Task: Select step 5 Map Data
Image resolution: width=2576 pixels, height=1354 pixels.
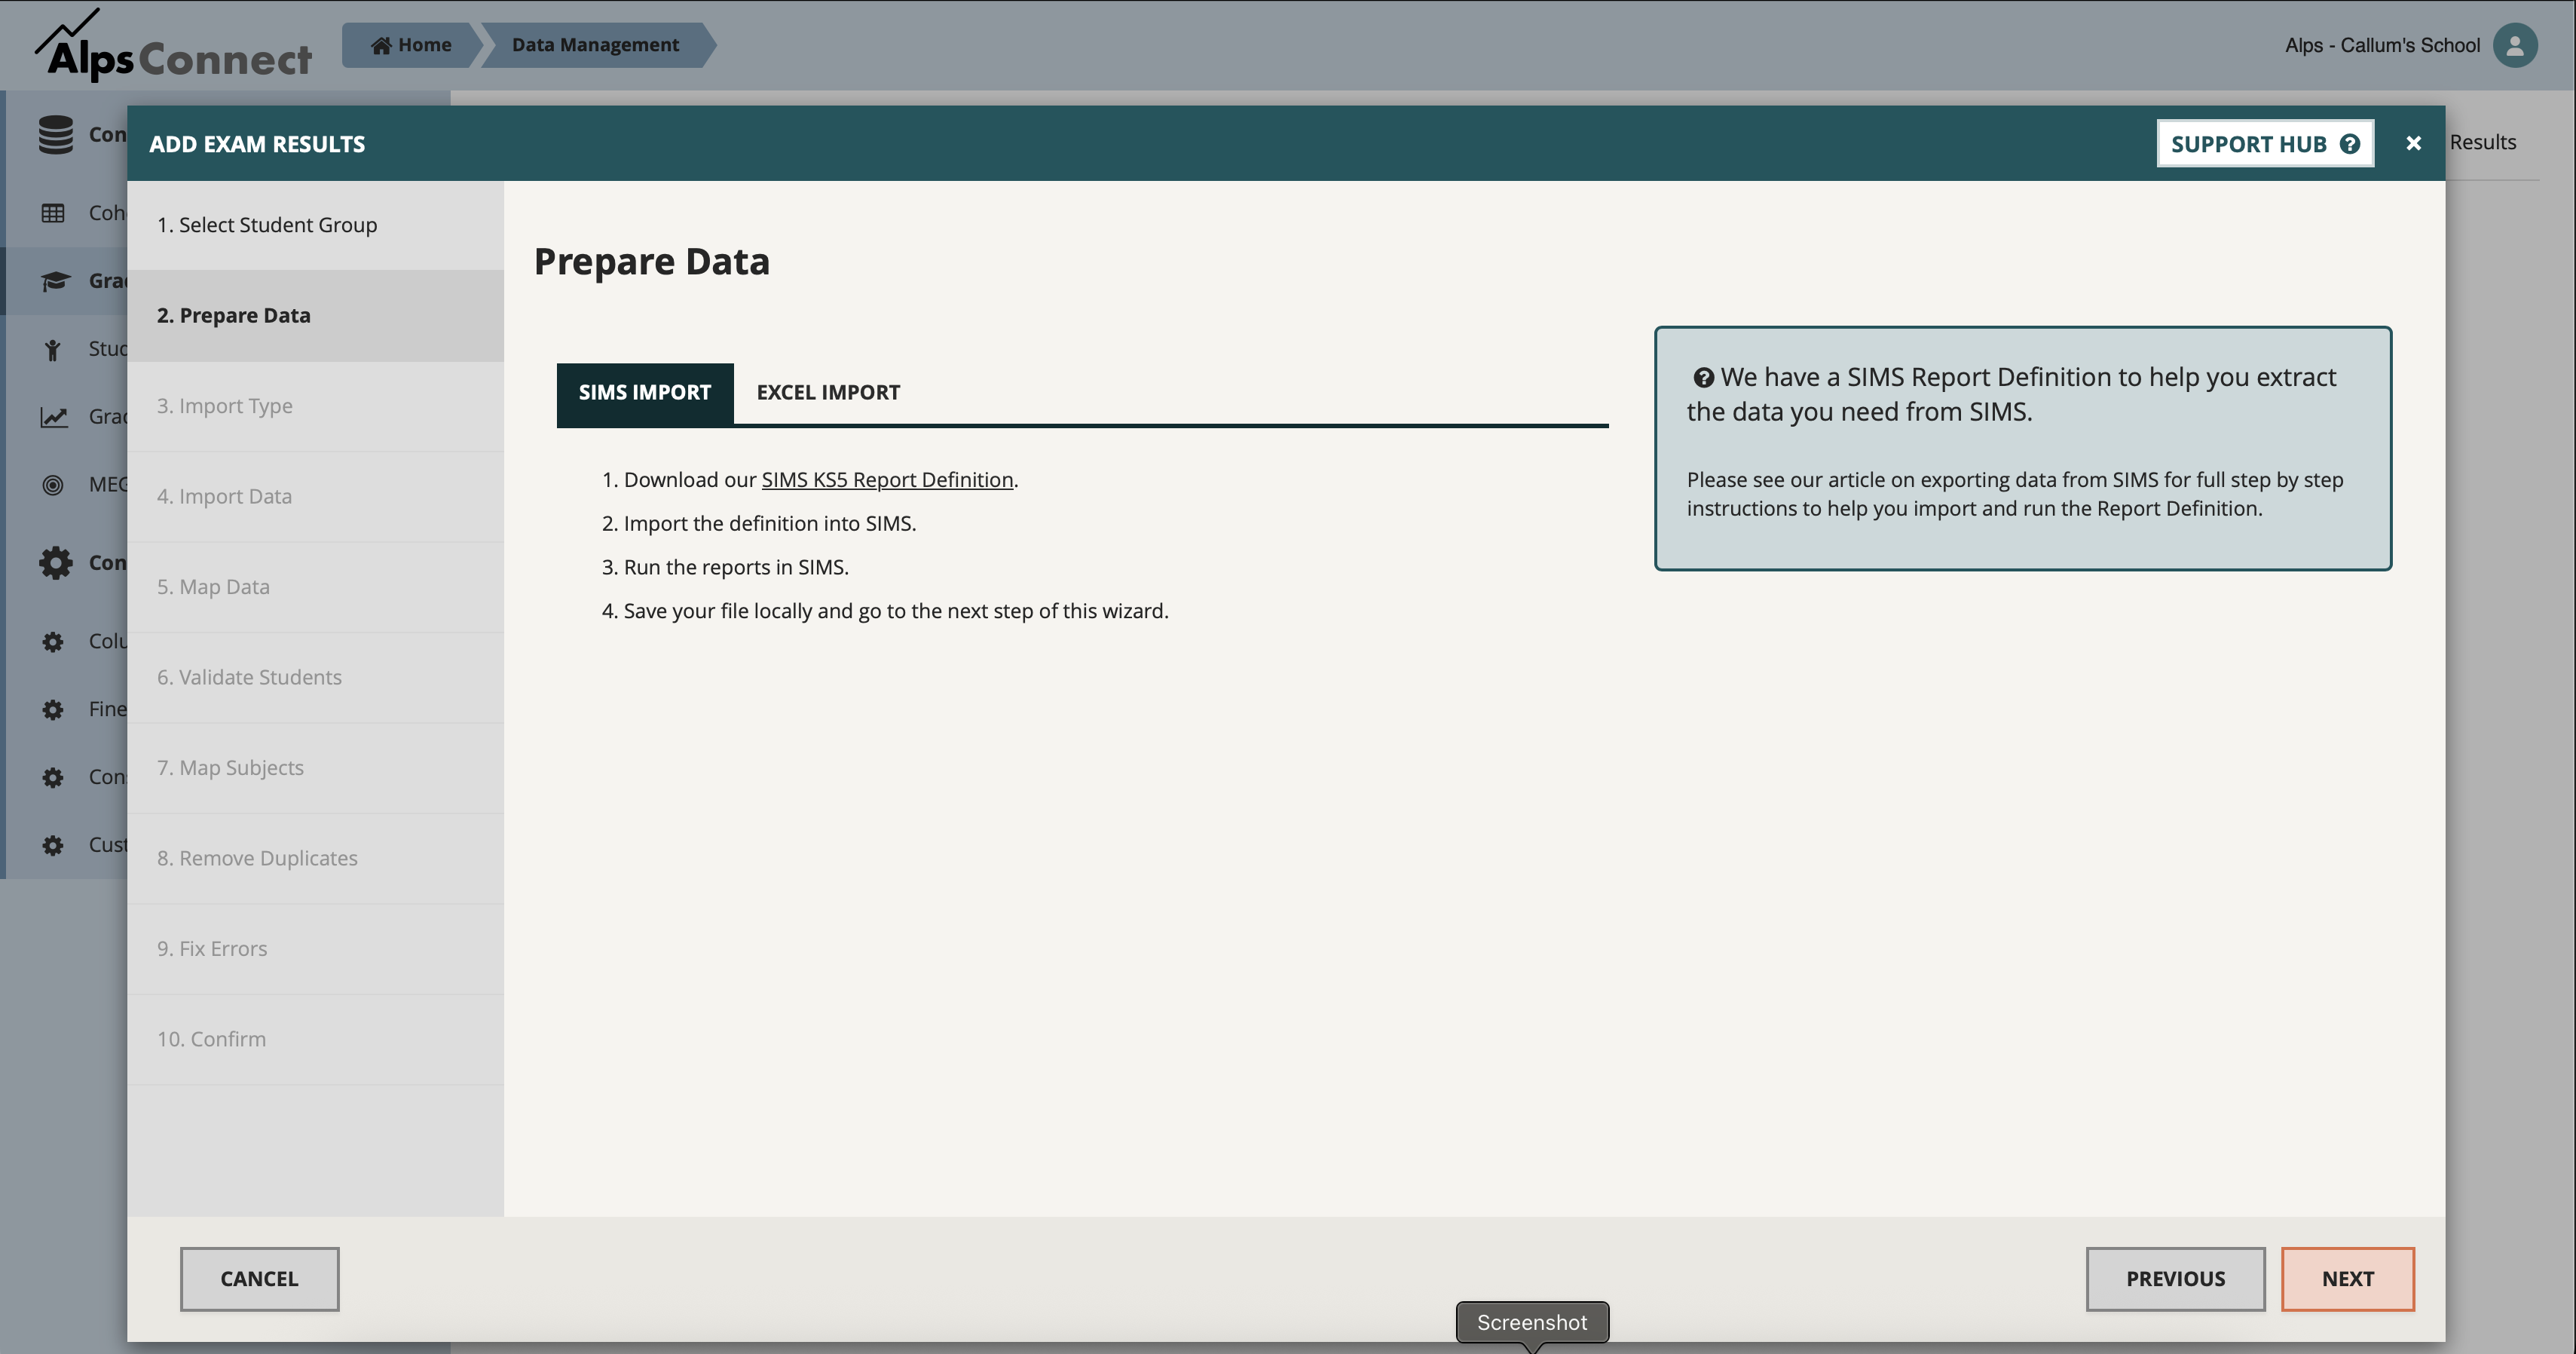Action: (x=315, y=587)
